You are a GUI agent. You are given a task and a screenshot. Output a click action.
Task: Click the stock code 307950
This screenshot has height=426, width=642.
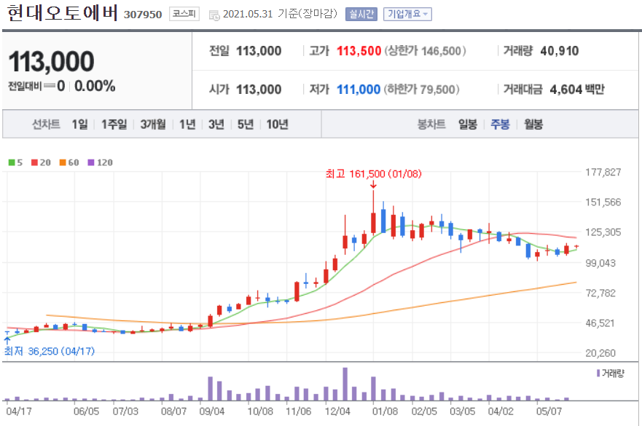coord(143,15)
